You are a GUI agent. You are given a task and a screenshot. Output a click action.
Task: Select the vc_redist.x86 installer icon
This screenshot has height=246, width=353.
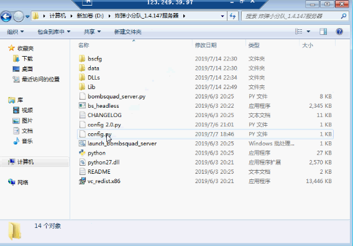(x=83, y=181)
